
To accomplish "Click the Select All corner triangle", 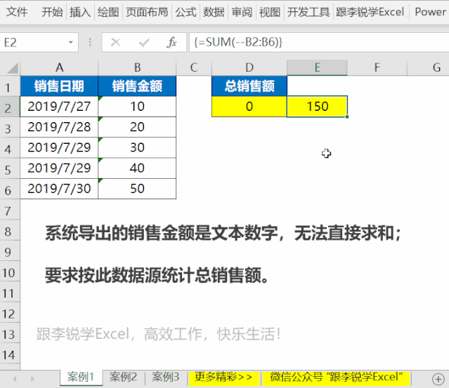I will tap(13, 68).
